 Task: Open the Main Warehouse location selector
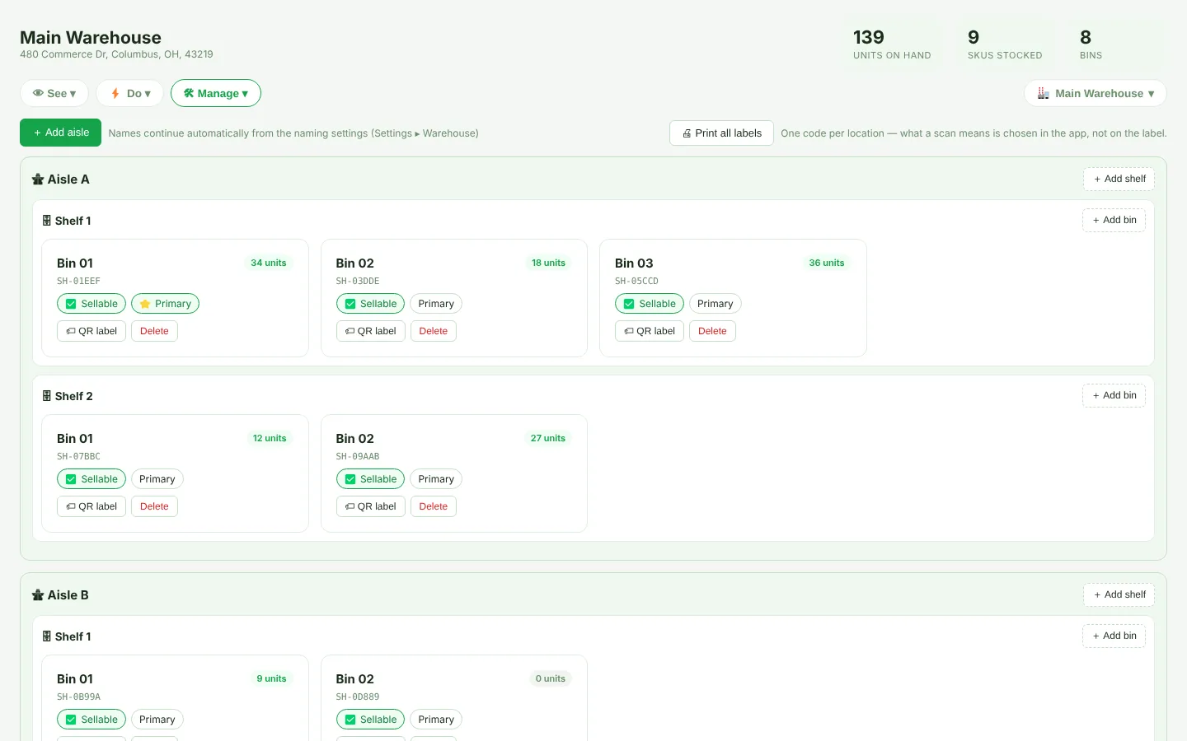[x=1096, y=94]
